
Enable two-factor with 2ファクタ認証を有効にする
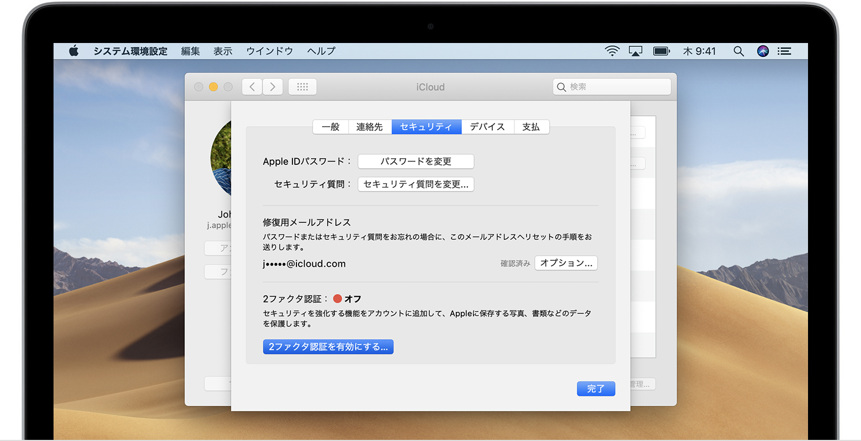(328, 347)
